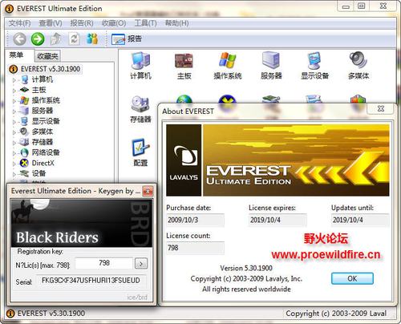Click the Black Riders banner in Keygen

click(x=81, y=223)
